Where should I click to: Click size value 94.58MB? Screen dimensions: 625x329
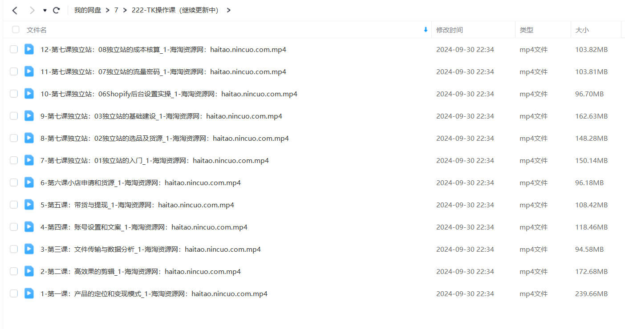click(x=589, y=249)
